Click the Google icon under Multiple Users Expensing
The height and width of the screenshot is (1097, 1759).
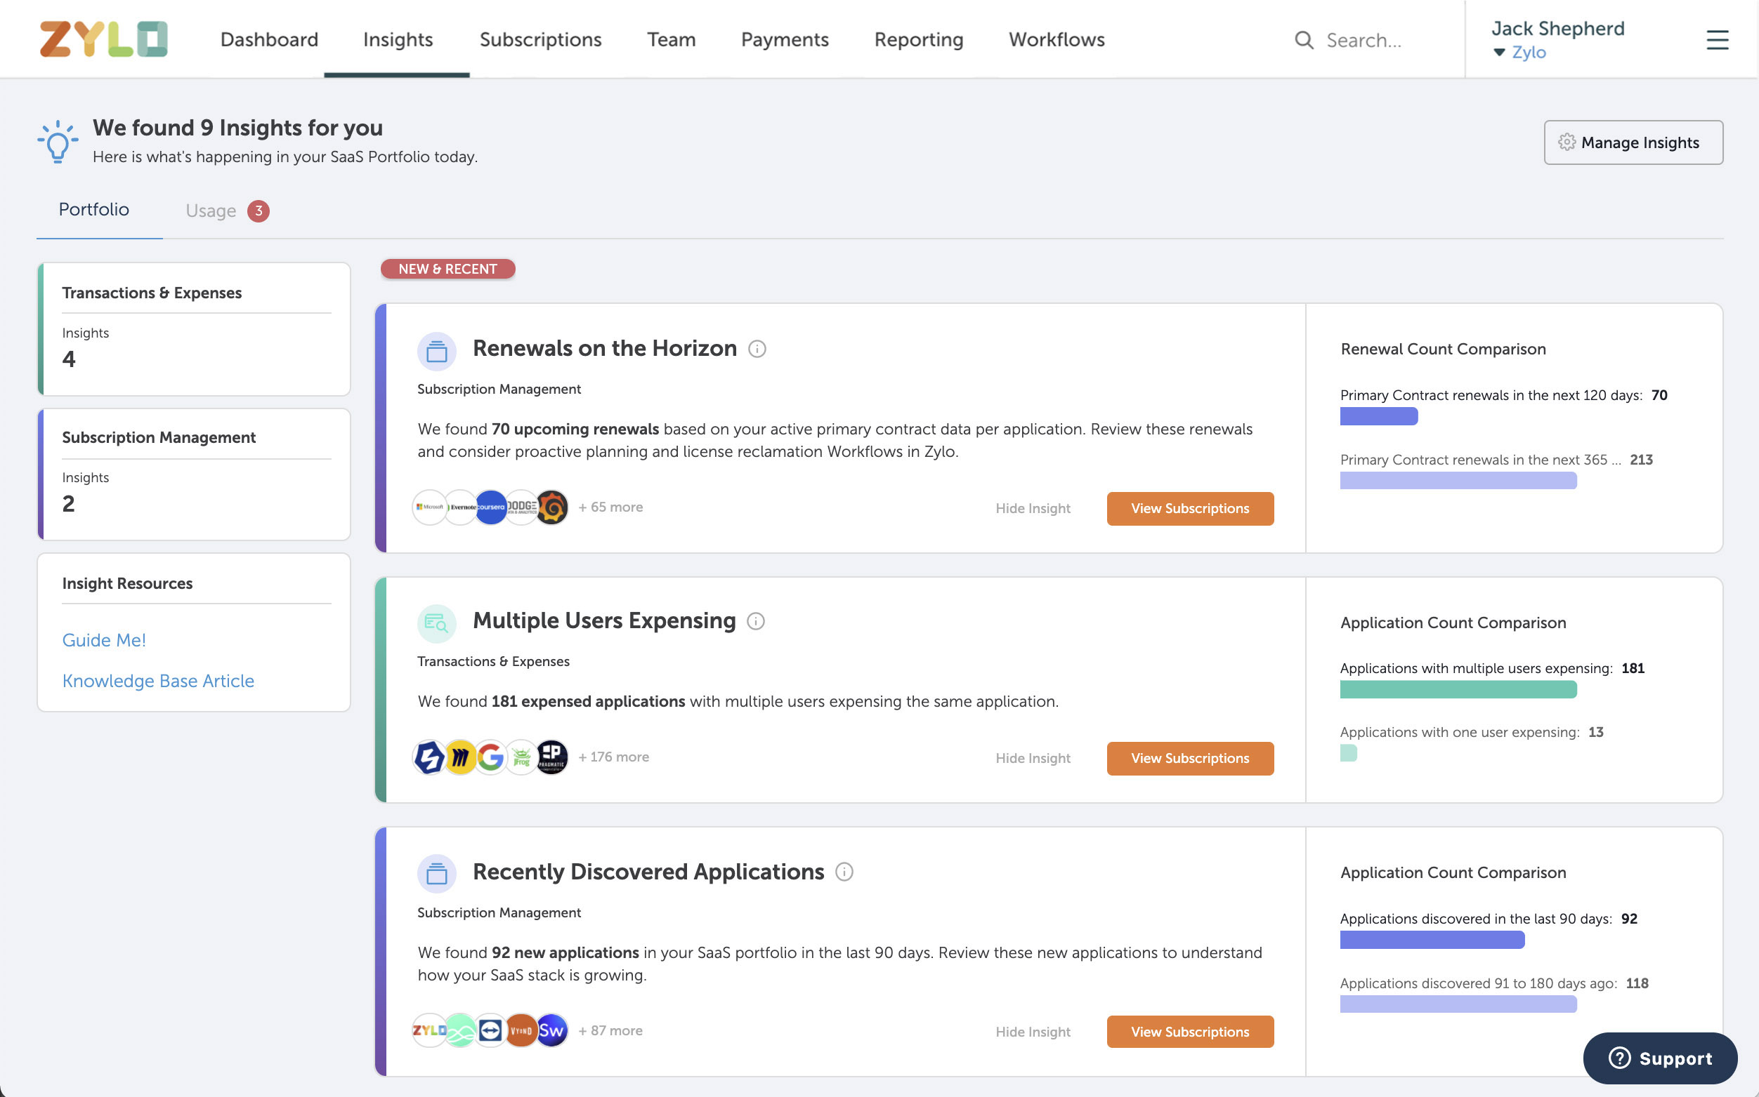point(490,757)
